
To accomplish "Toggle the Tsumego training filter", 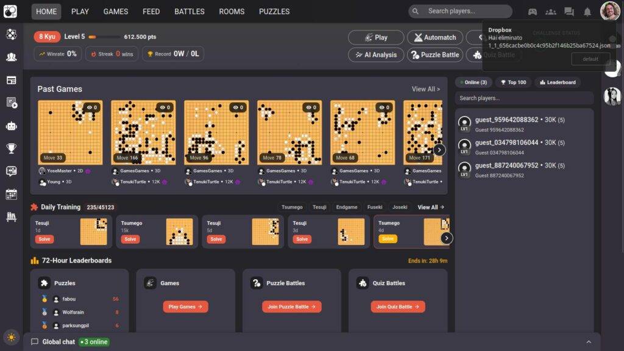I will tap(292, 207).
